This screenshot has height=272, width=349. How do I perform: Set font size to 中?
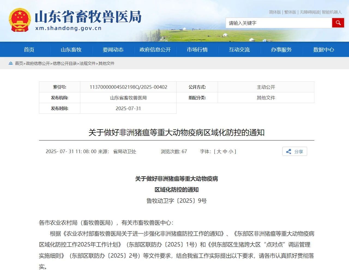(225, 152)
